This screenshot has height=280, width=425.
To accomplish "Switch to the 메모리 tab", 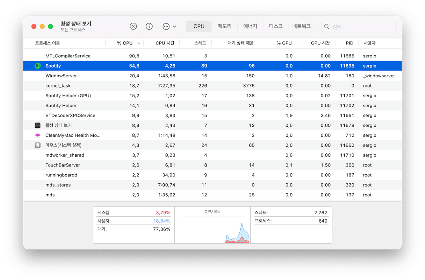I will 224,26.
